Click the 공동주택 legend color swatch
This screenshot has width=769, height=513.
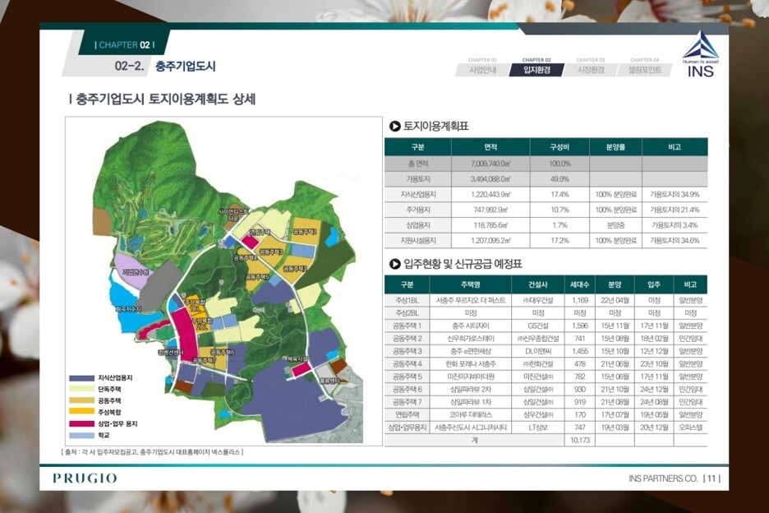[81, 400]
